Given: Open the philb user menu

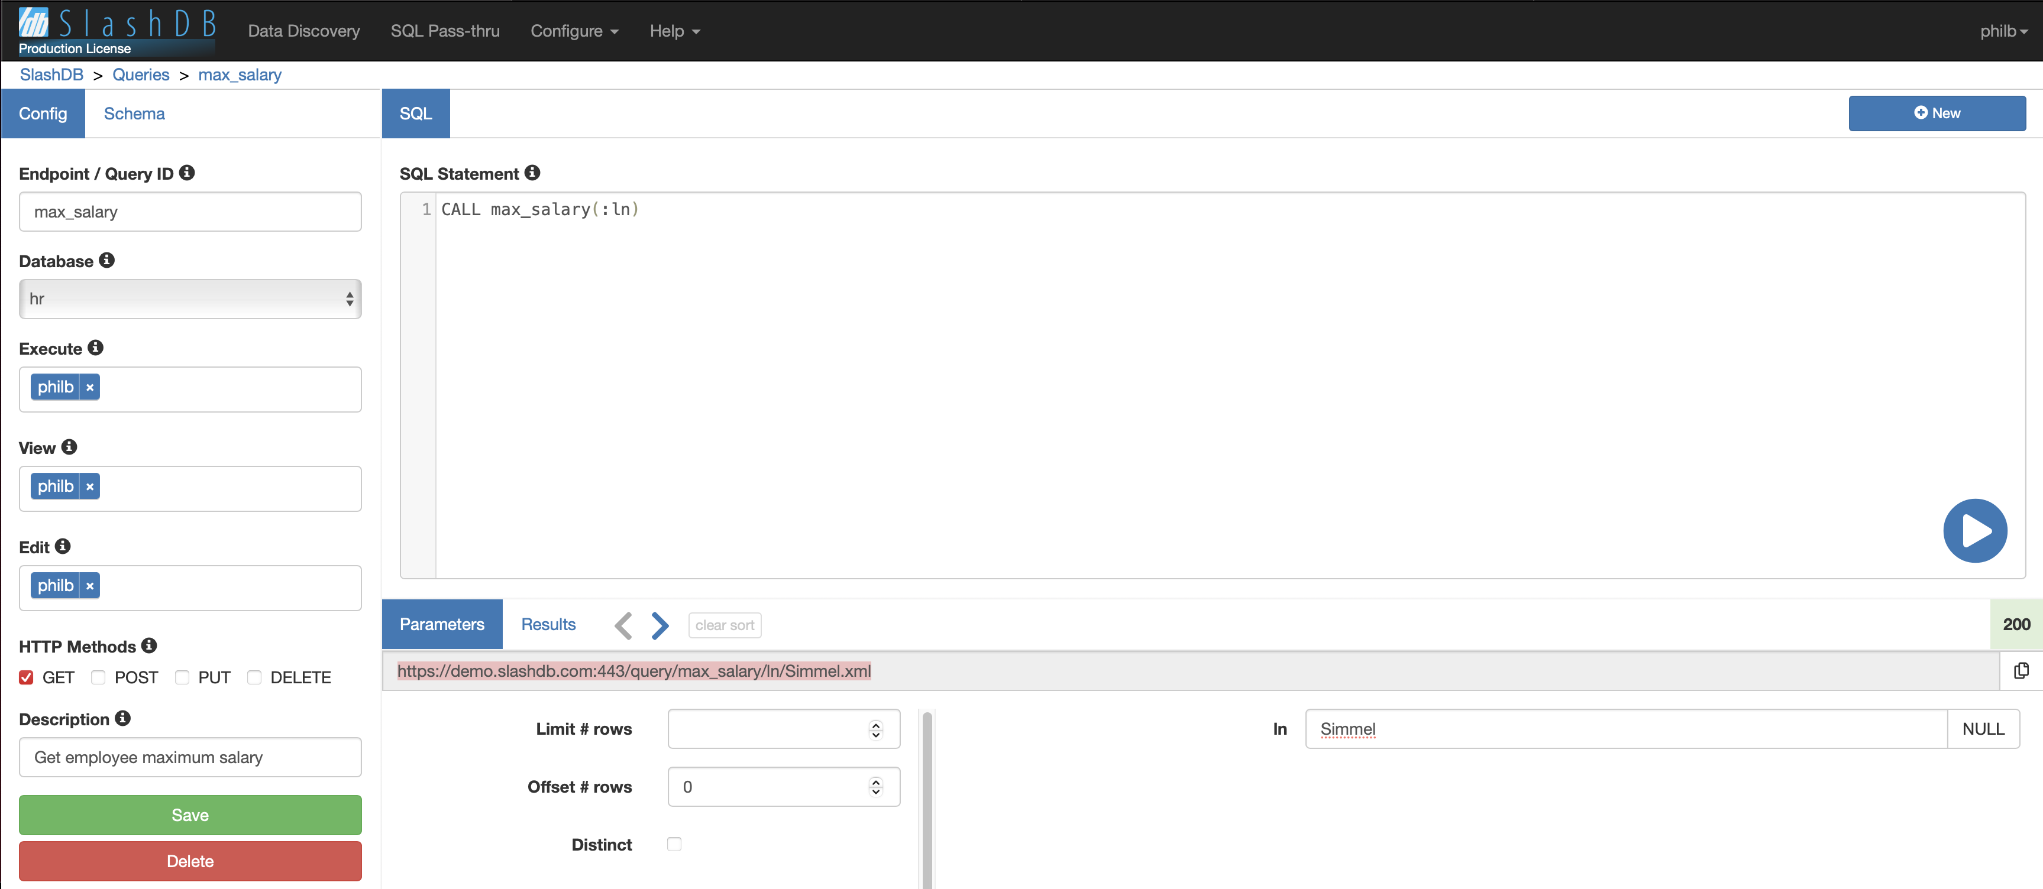Looking at the screenshot, I should tap(2003, 31).
